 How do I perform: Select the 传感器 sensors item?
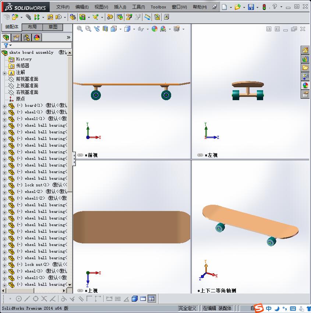pyautogui.click(x=22, y=66)
